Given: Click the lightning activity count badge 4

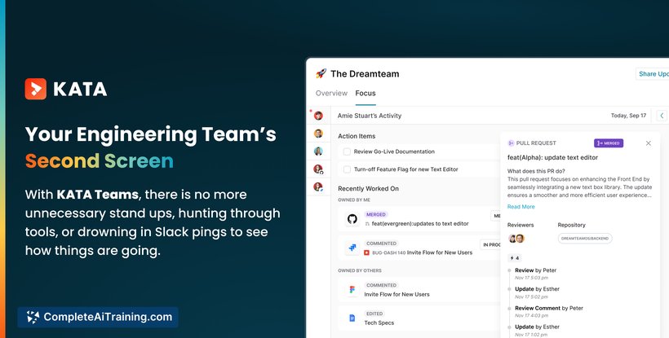Looking at the screenshot, I should [x=515, y=258].
